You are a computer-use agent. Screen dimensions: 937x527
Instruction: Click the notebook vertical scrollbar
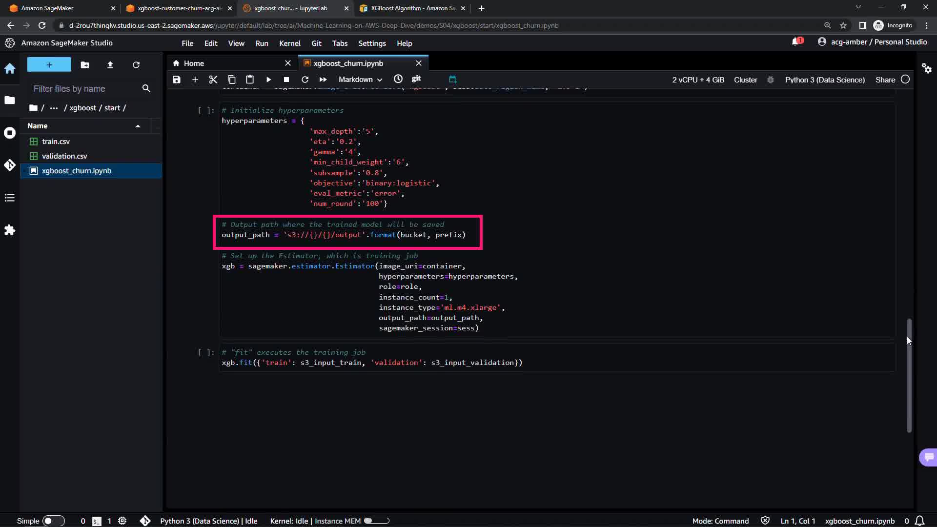pos(909,376)
